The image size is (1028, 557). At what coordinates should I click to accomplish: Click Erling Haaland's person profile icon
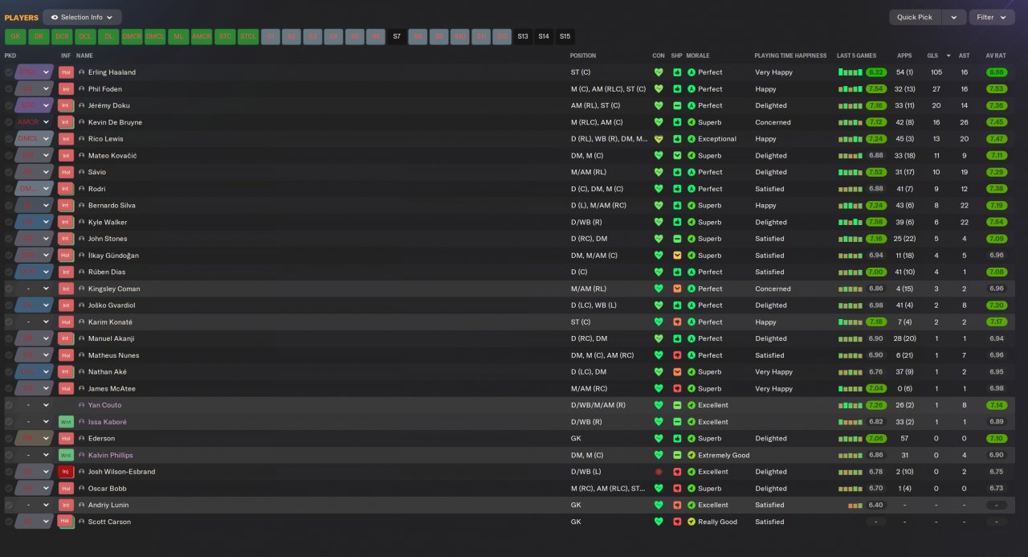point(81,72)
